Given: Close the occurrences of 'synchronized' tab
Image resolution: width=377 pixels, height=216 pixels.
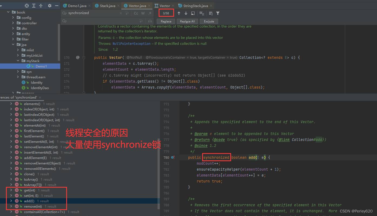Looking at the screenshot, I should [40, 97].
